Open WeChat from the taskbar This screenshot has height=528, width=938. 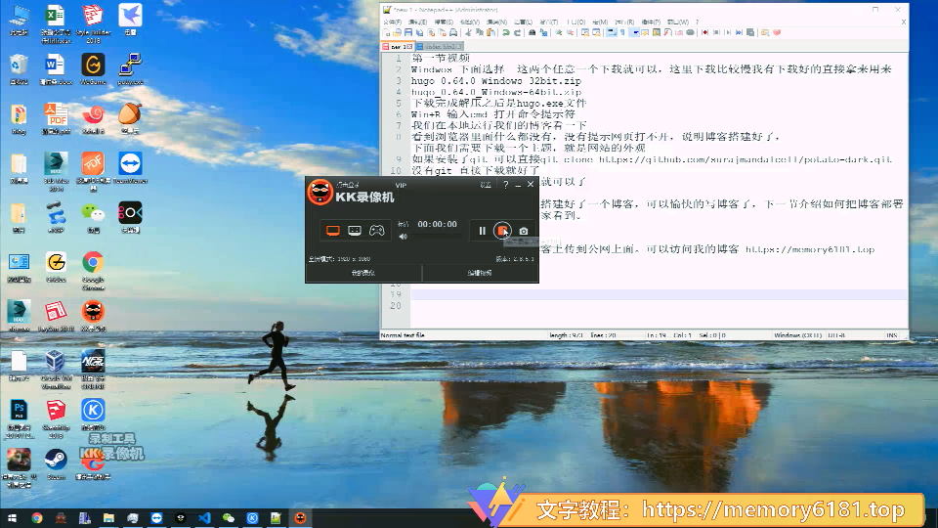(x=229, y=518)
